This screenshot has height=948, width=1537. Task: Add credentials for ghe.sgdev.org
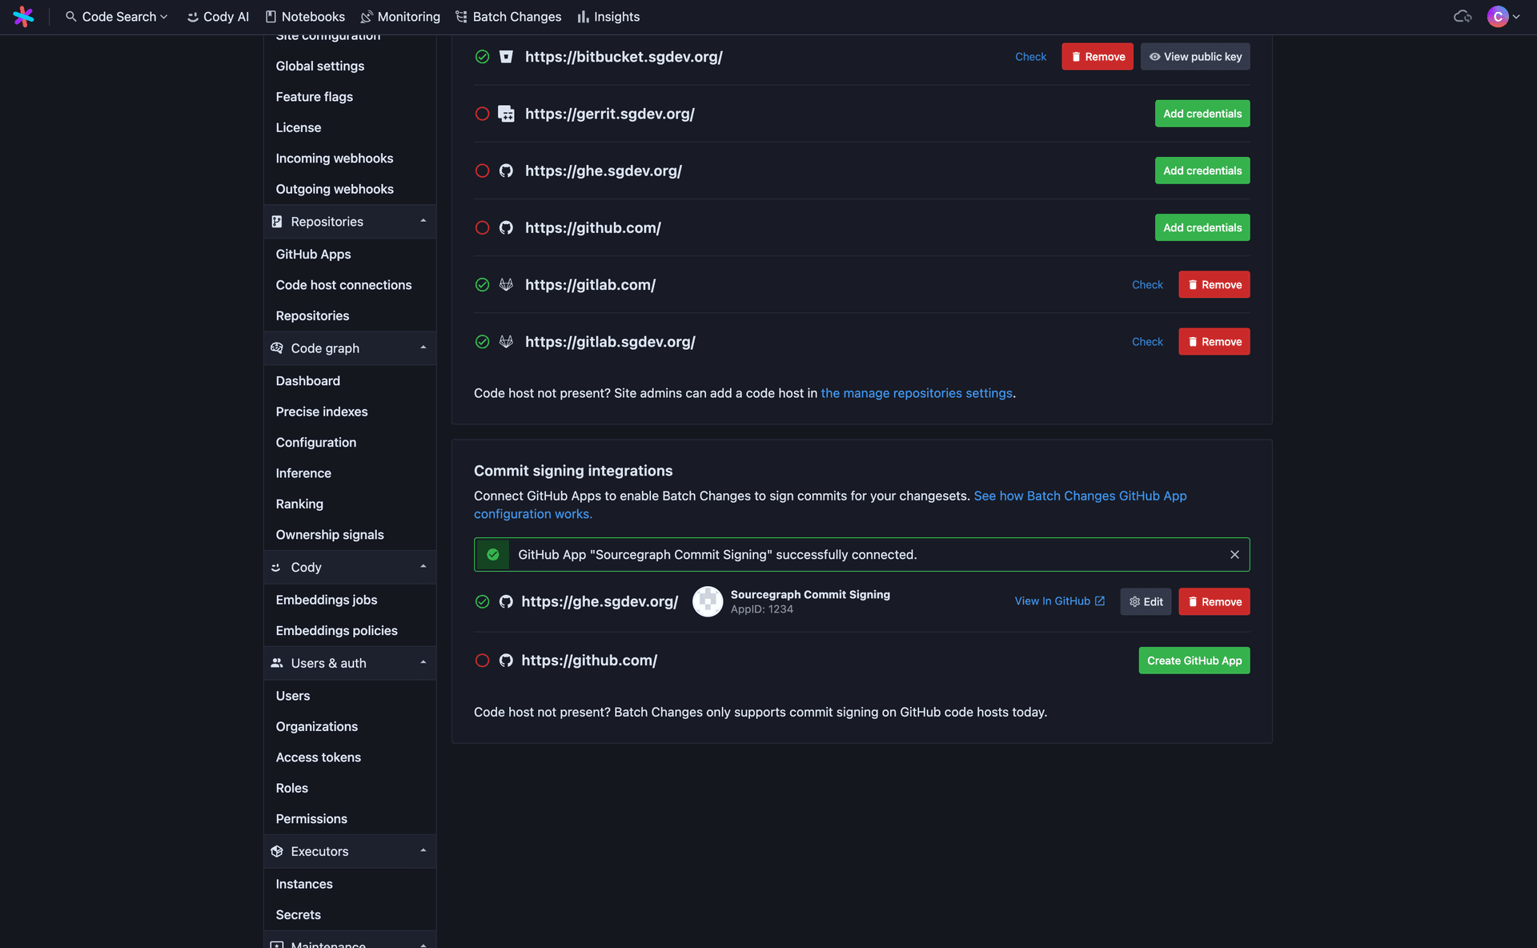point(1202,171)
